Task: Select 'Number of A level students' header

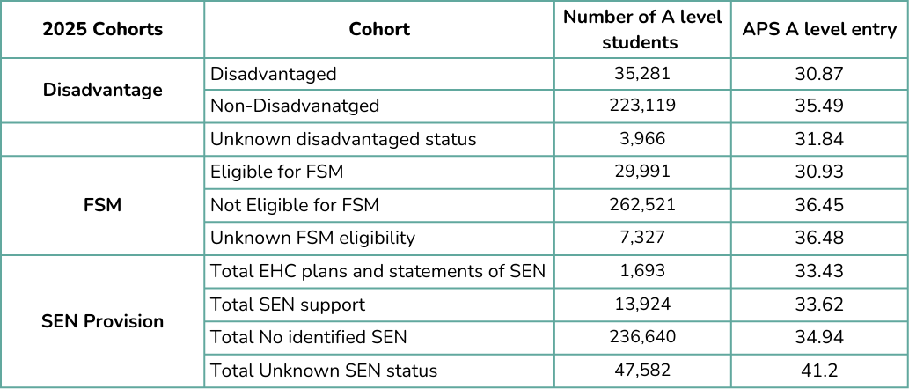Action: coord(641,30)
